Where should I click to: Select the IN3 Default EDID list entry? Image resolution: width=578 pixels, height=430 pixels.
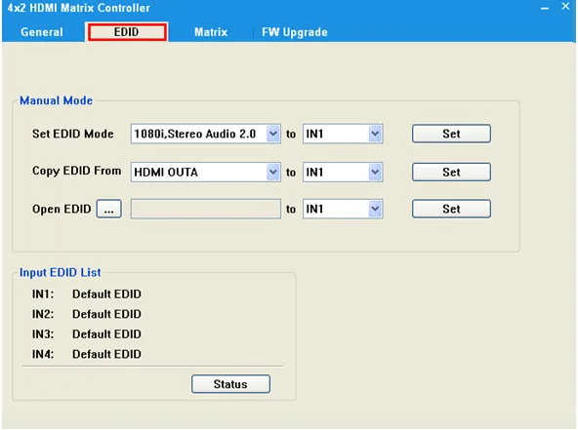87,333
